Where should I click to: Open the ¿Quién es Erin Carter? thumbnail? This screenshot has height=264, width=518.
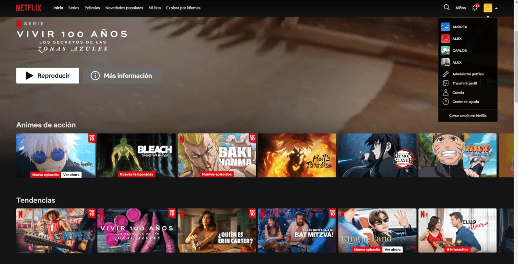click(217, 230)
